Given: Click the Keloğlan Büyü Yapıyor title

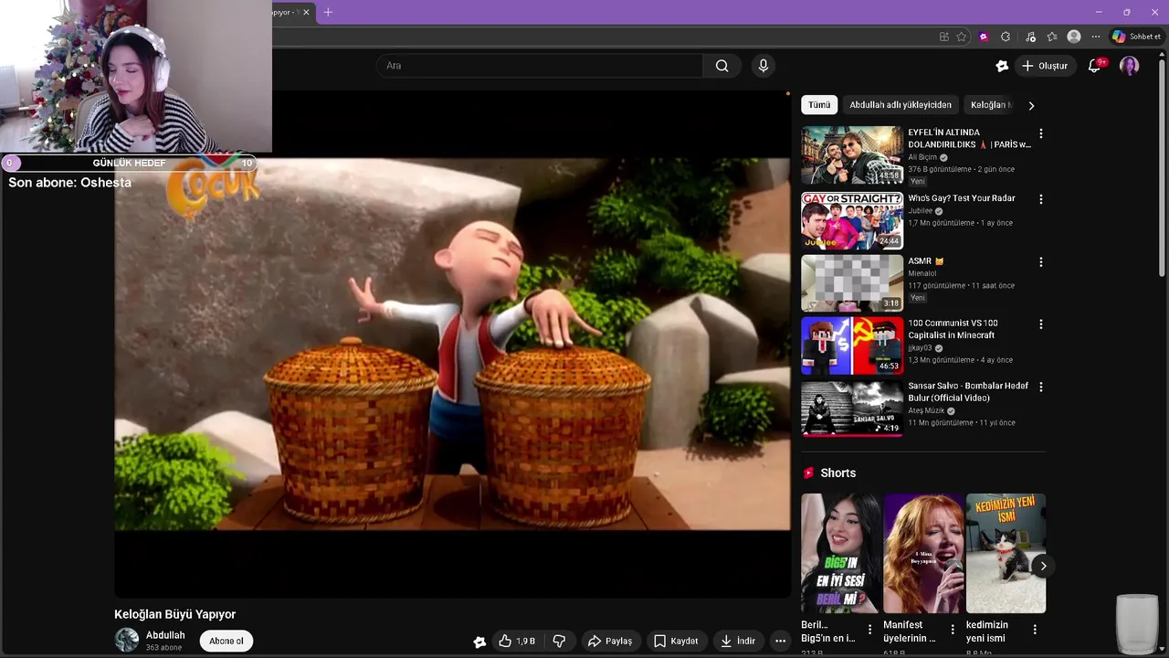Looking at the screenshot, I should [175, 614].
